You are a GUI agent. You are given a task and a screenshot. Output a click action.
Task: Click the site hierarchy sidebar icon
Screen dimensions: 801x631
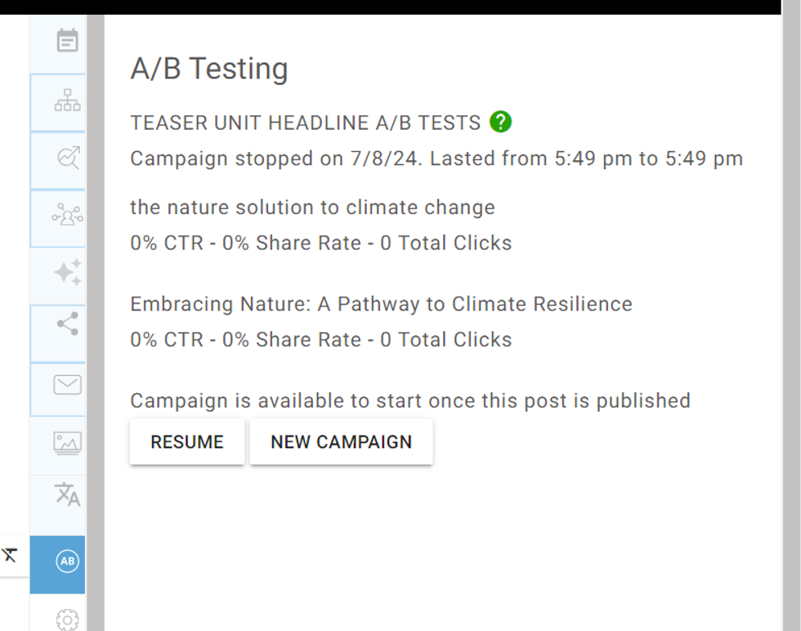[67, 101]
